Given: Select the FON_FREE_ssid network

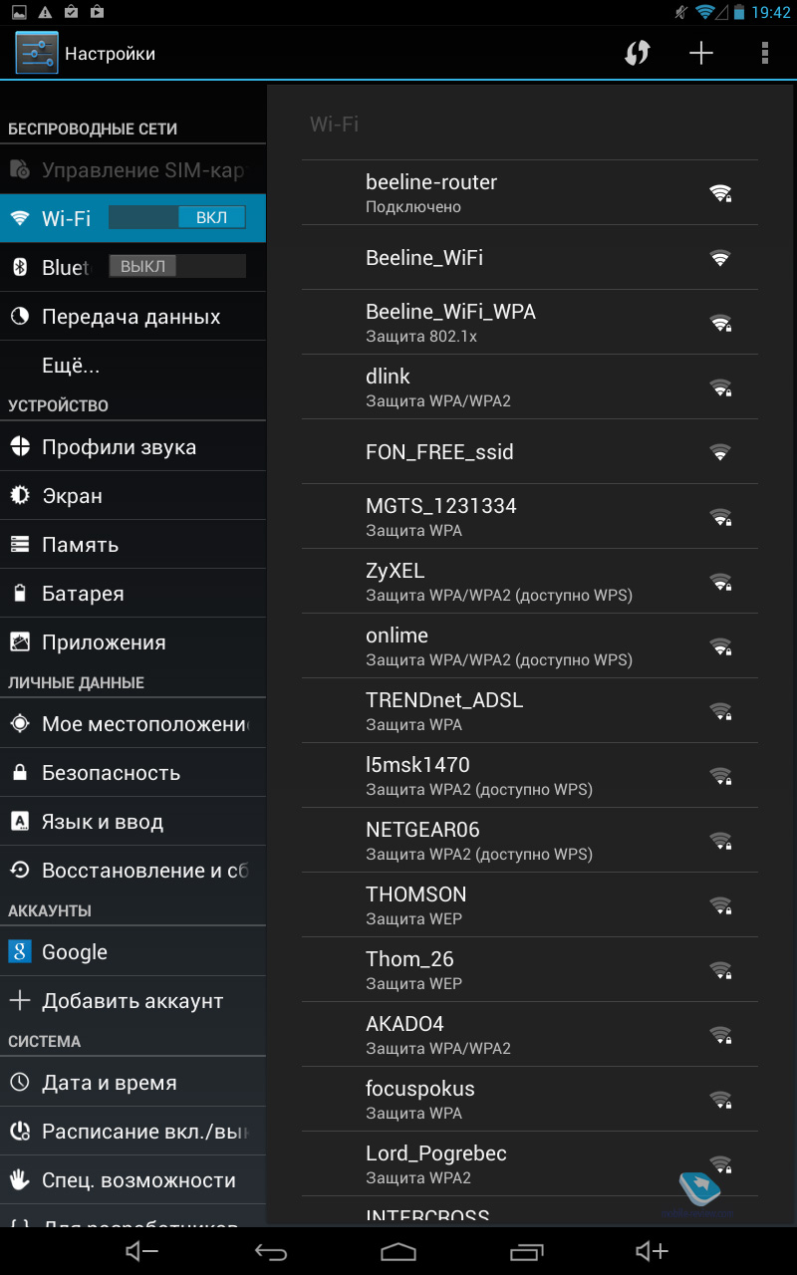Looking at the screenshot, I should [530, 451].
